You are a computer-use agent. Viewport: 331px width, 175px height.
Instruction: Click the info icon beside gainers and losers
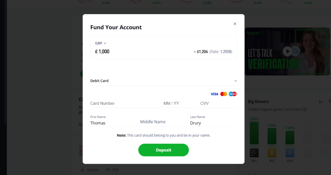tap(305, 109)
